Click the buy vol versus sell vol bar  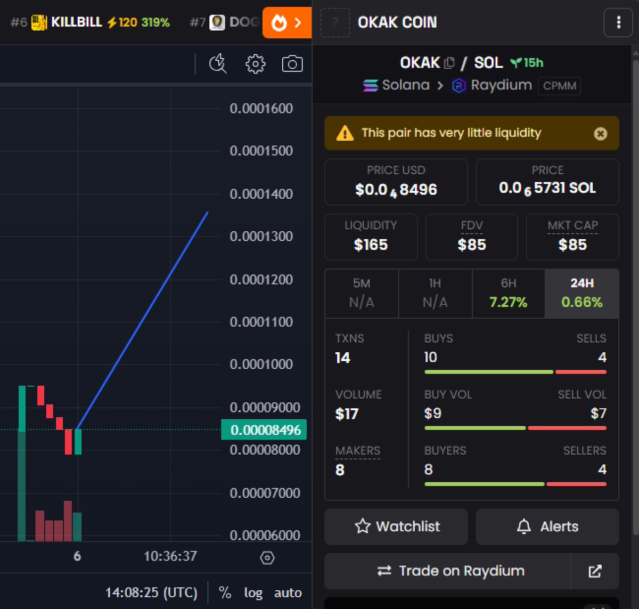point(515,428)
